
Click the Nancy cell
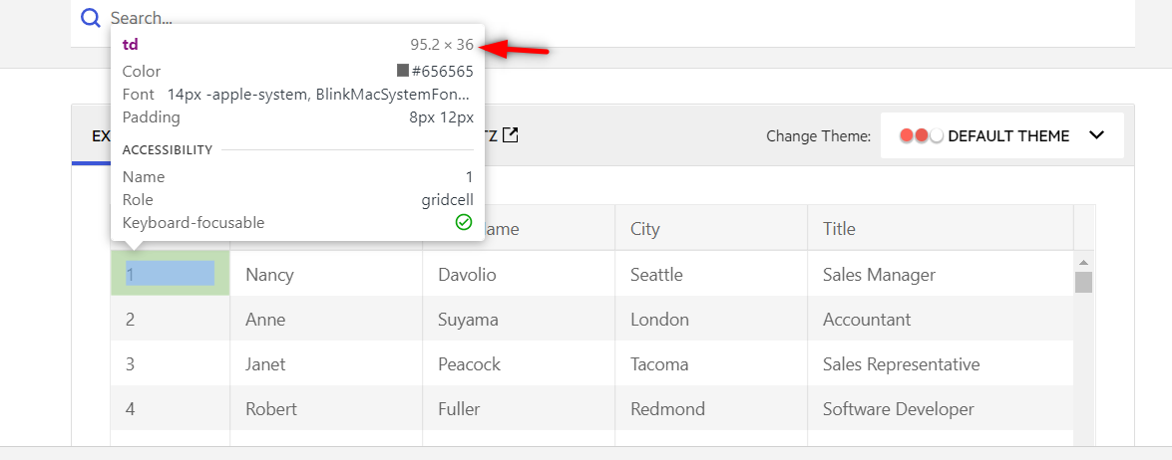coord(269,275)
